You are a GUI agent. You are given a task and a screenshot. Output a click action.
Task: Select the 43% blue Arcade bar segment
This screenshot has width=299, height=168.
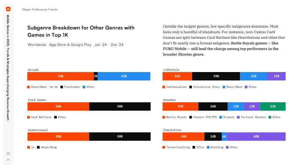tap(124, 76)
